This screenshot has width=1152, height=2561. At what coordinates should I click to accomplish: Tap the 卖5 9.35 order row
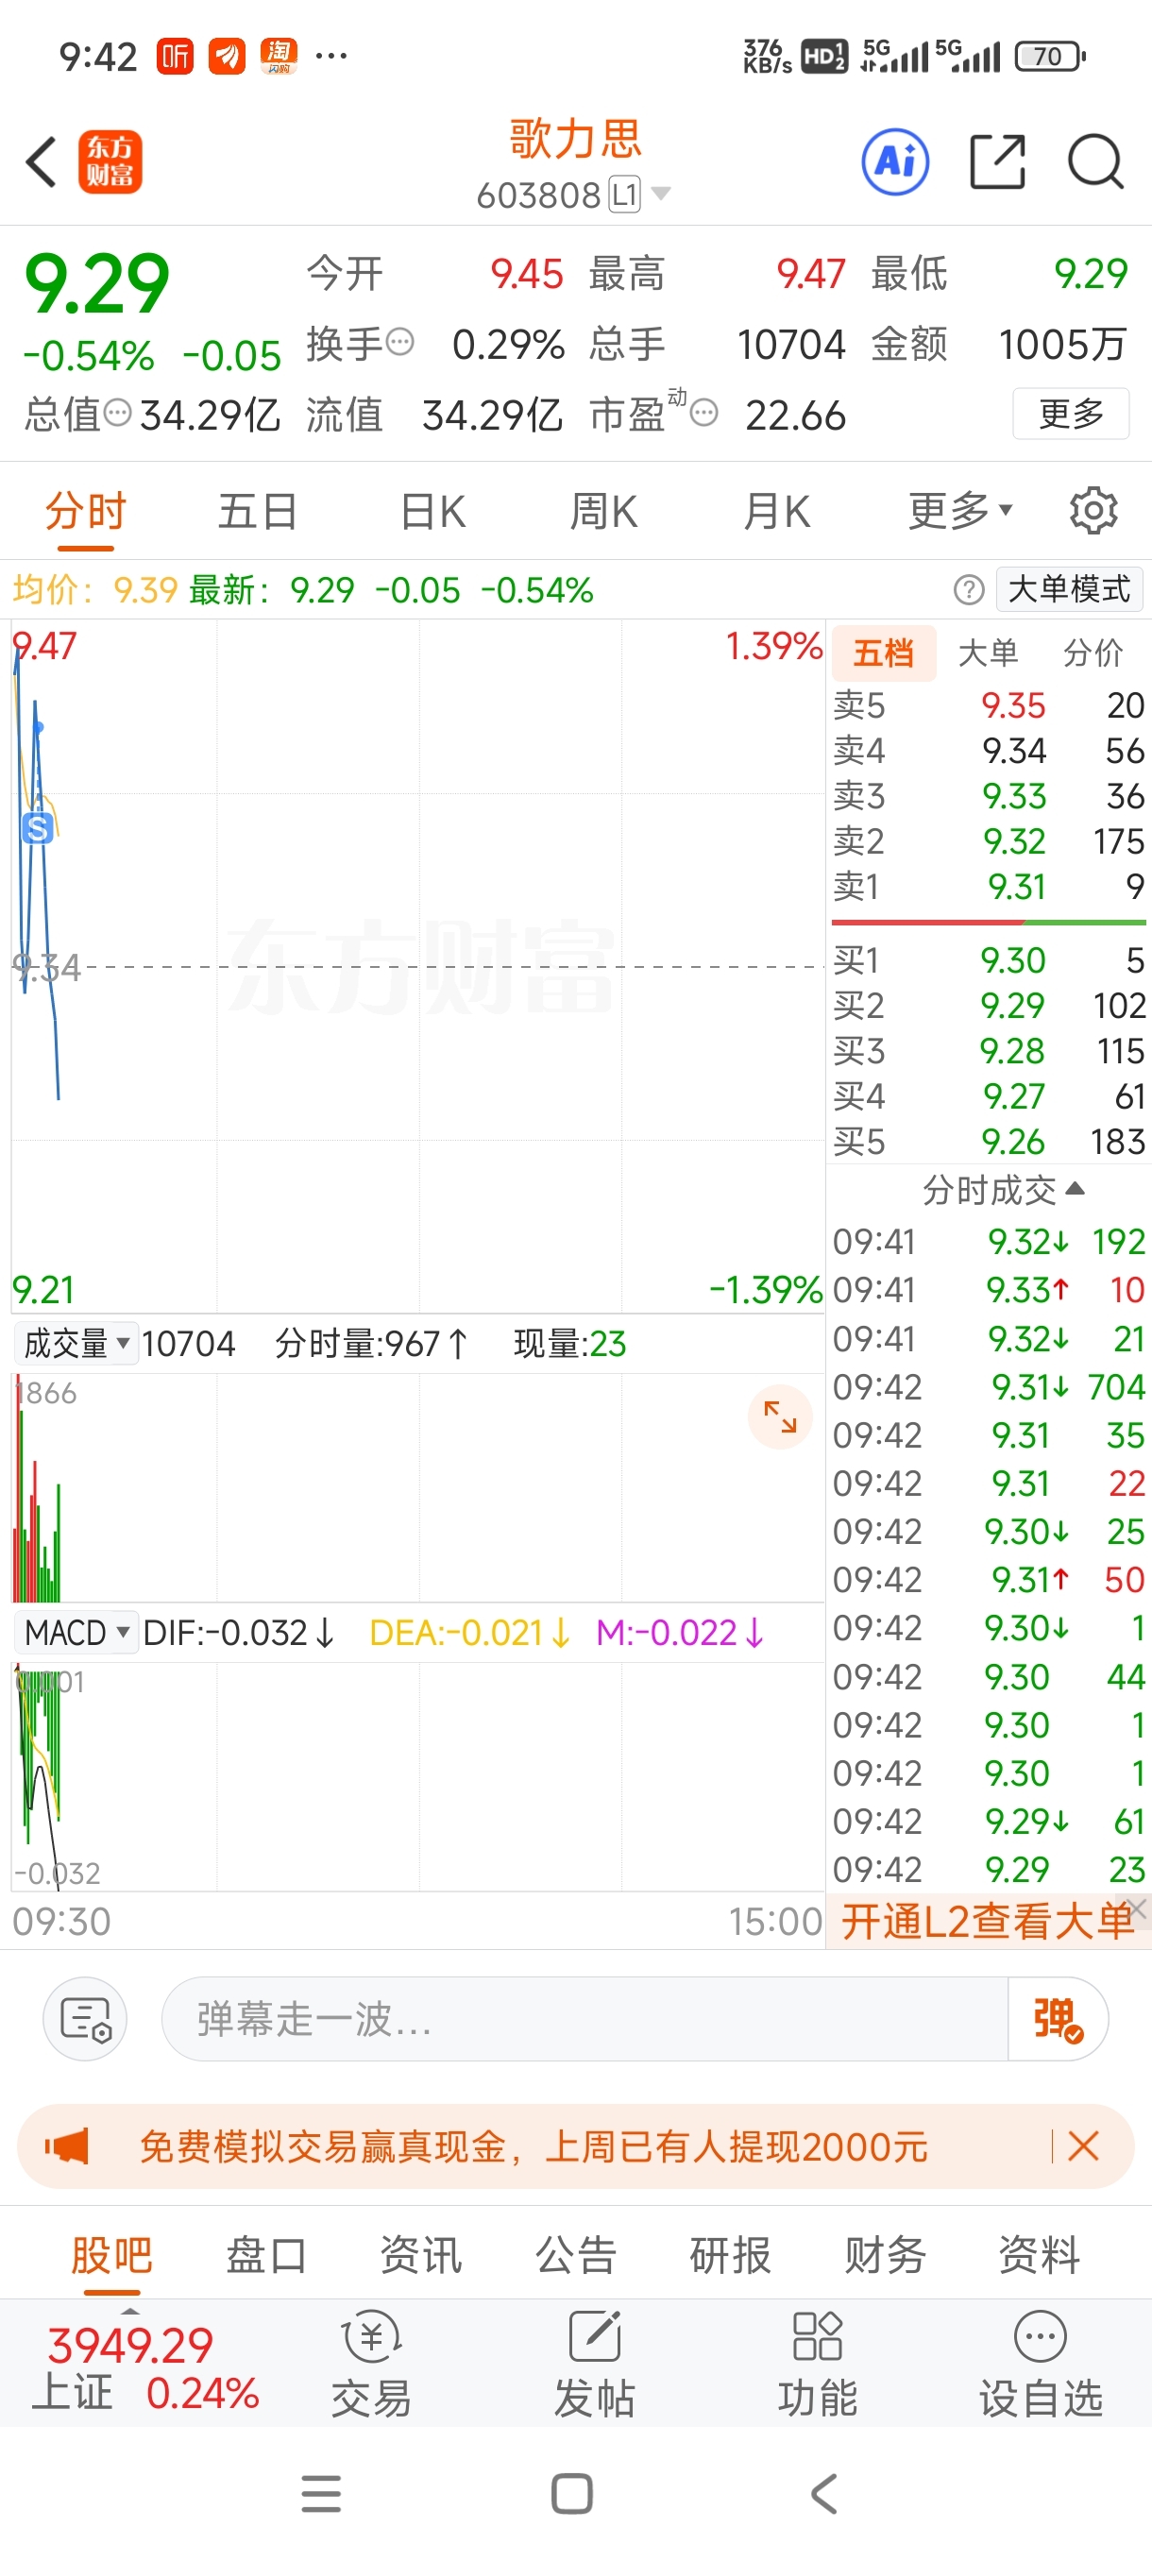(989, 704)
